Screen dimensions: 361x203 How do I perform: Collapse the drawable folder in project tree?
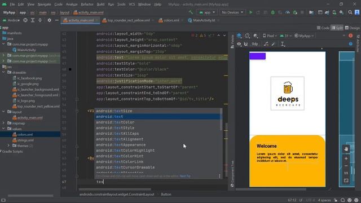pos(3,72)
